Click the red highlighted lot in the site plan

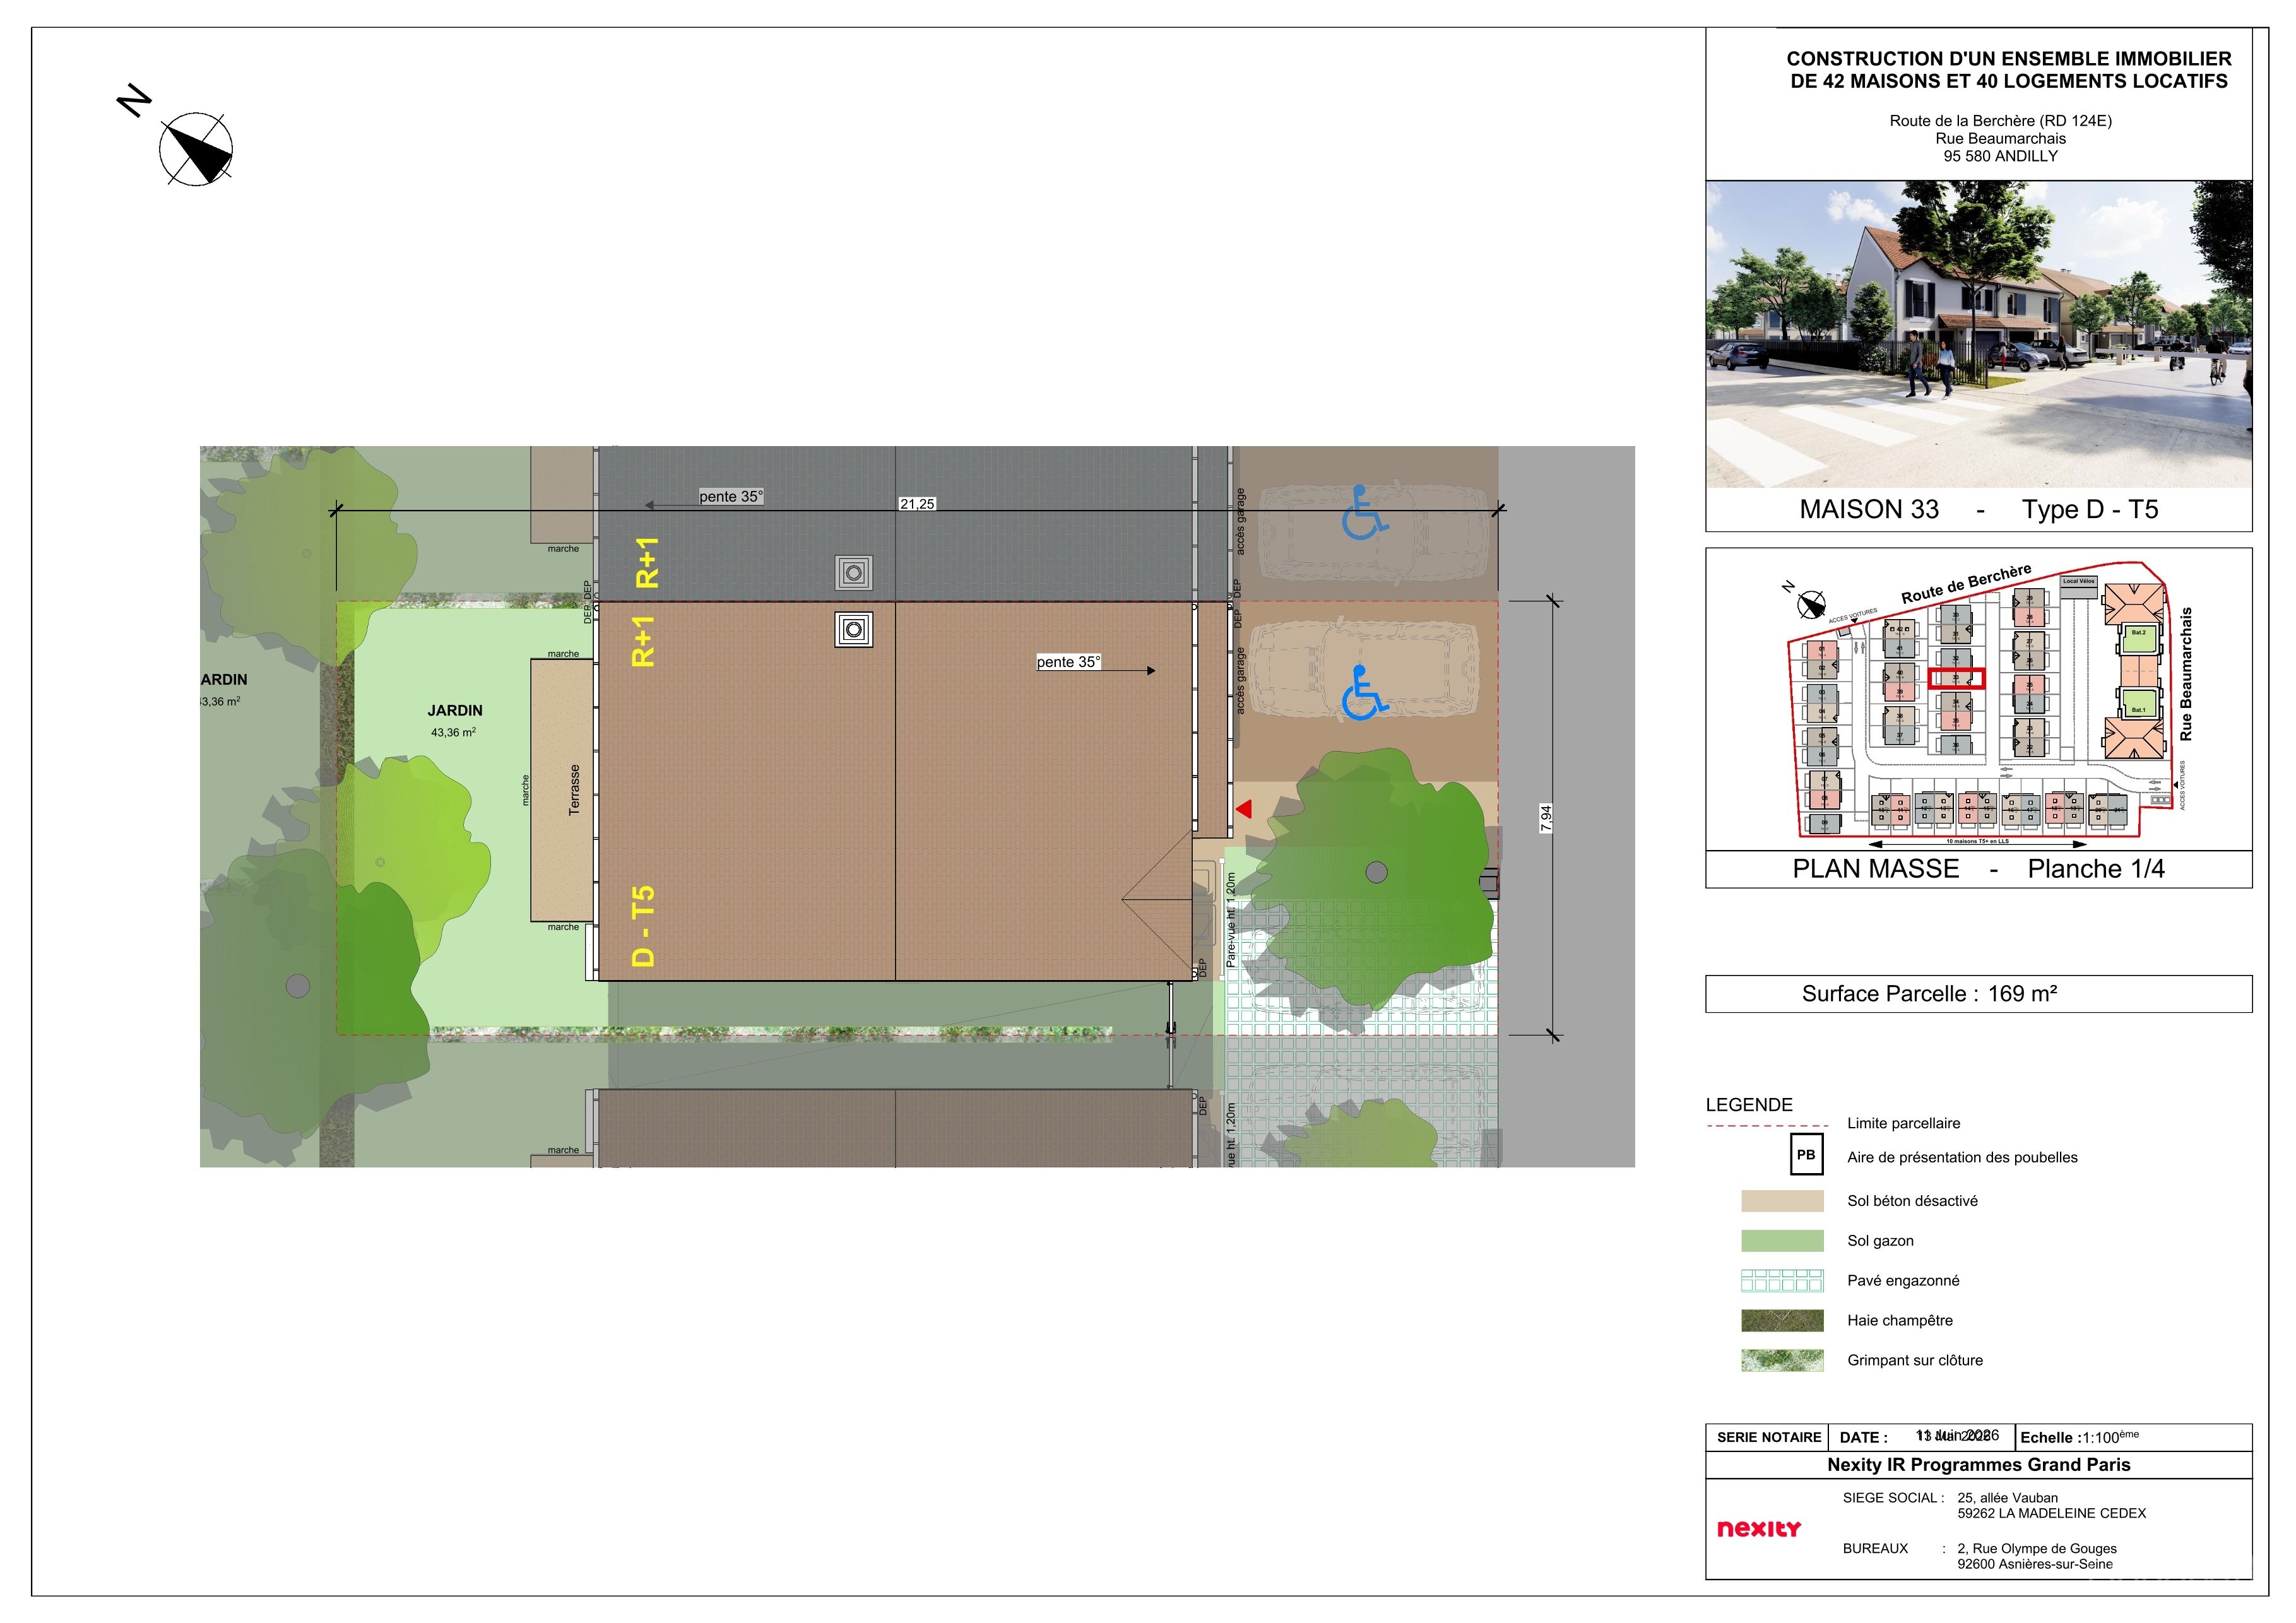tap(1956, 679)
